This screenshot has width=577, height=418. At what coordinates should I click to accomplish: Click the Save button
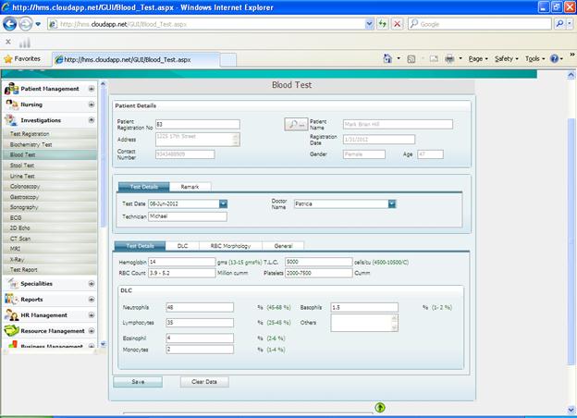(x=137, y=381)
